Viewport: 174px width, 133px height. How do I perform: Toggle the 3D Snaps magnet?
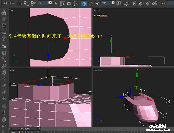point(134,4)
